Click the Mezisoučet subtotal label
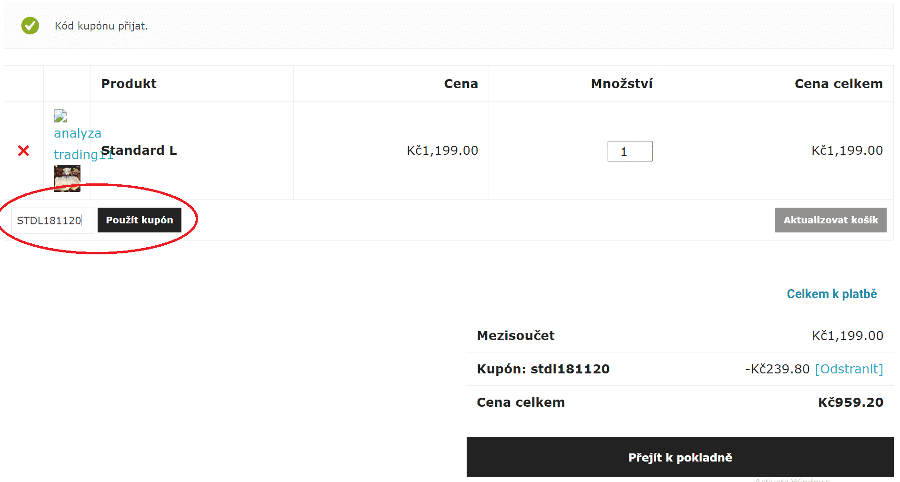Viewport: 900px width, 482px height. tap(516, 336)
